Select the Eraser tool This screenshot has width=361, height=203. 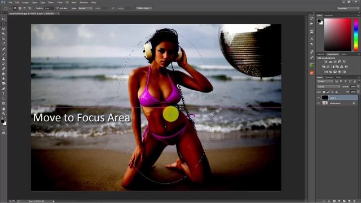3,69
